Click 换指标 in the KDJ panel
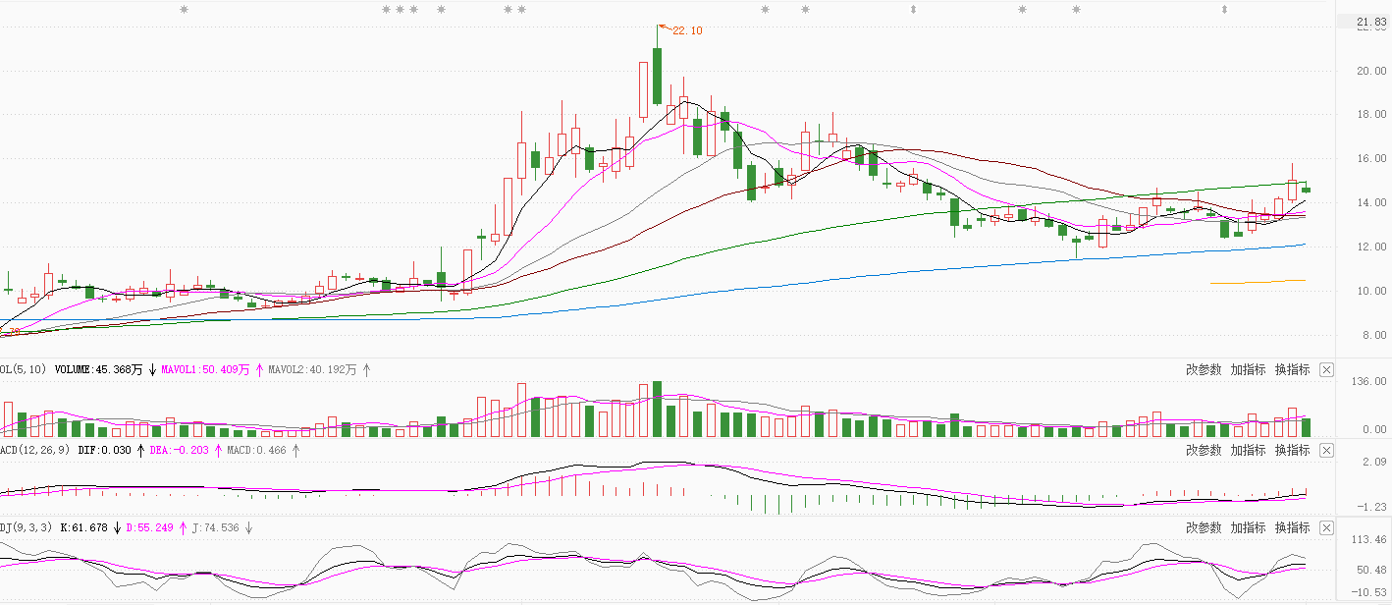The width and height of the screenshot is (1392, 605). coord(1293,528)
